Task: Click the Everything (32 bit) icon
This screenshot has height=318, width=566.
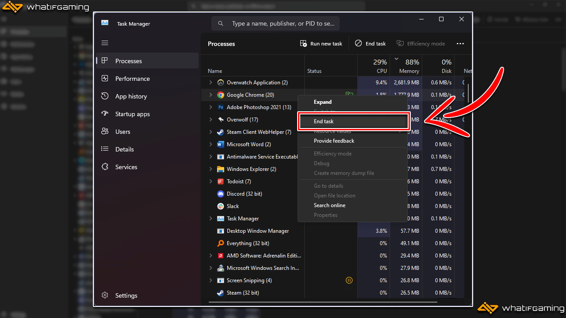Action: [221, 243]
